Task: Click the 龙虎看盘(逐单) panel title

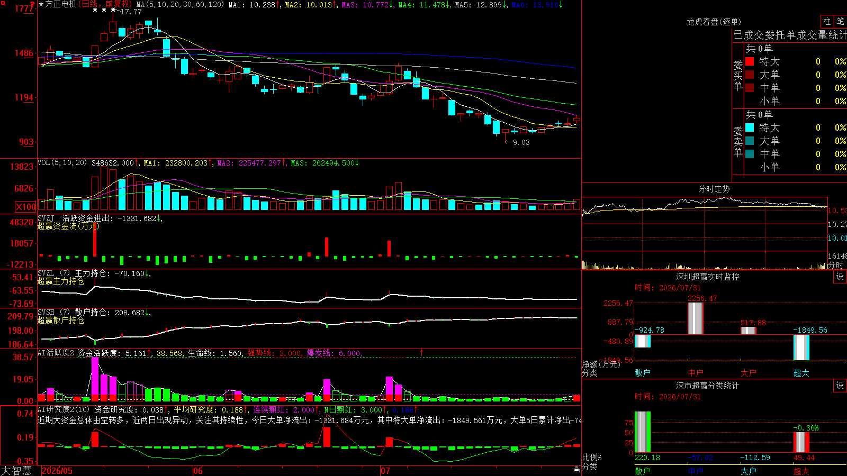Action: coord(714,22)
